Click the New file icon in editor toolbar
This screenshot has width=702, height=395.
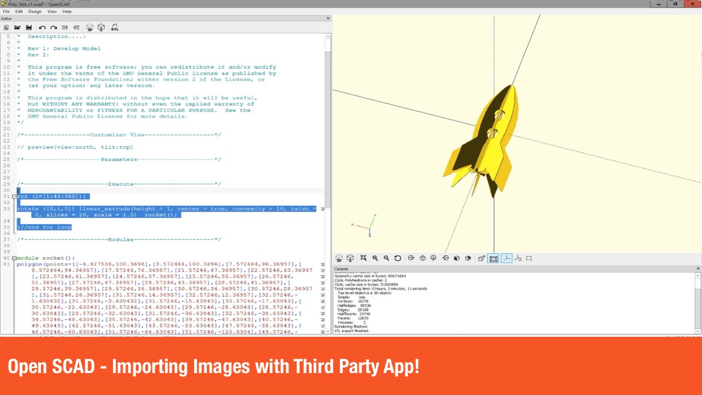tap(6, 27)
